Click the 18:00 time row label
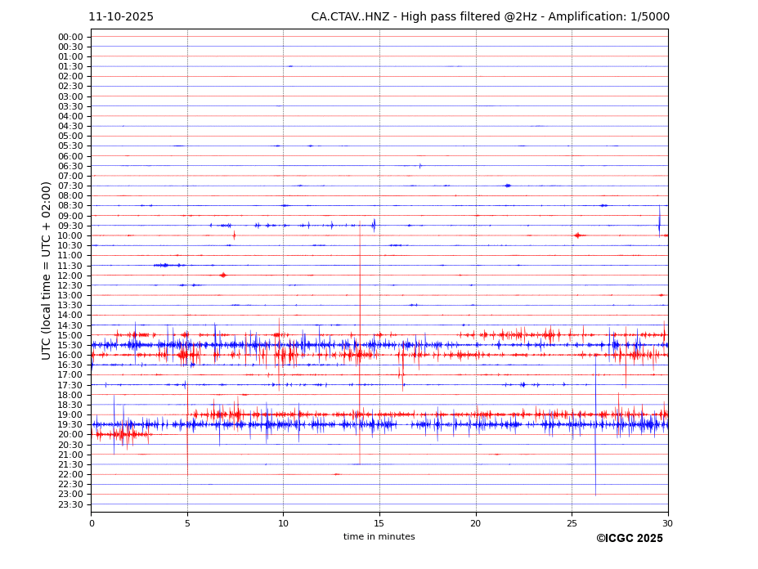 [x=70, y=395]
